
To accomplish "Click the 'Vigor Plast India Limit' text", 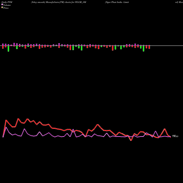I will (117, 2).
